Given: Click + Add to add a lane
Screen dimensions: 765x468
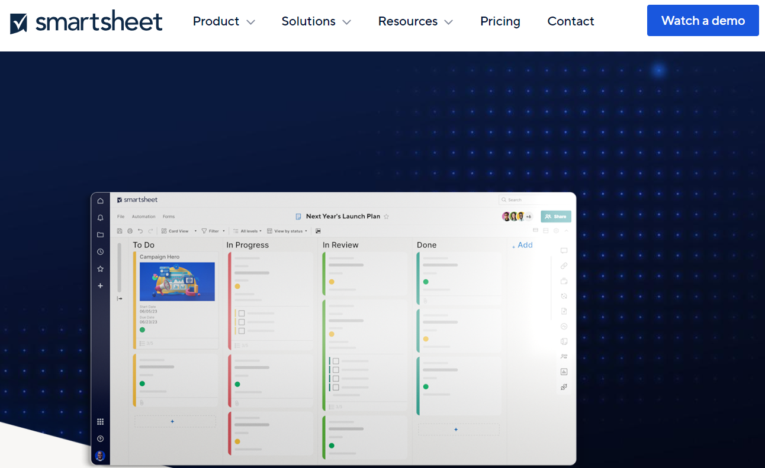Looking at the screenshot, I should tap(522, 245).
